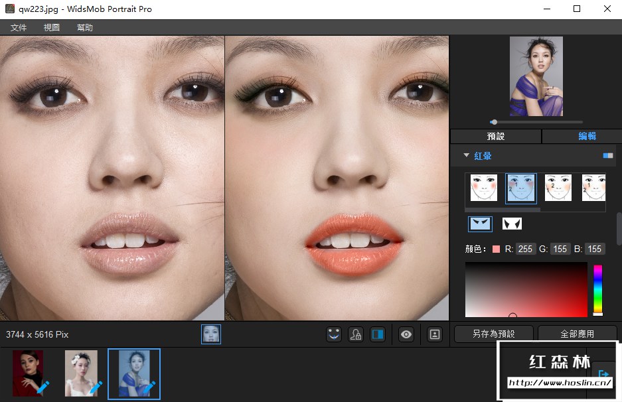This screenshot has width=622, height=402.
Task: Click the portrait frame icon in toolbar
Action: click(435, 334)
